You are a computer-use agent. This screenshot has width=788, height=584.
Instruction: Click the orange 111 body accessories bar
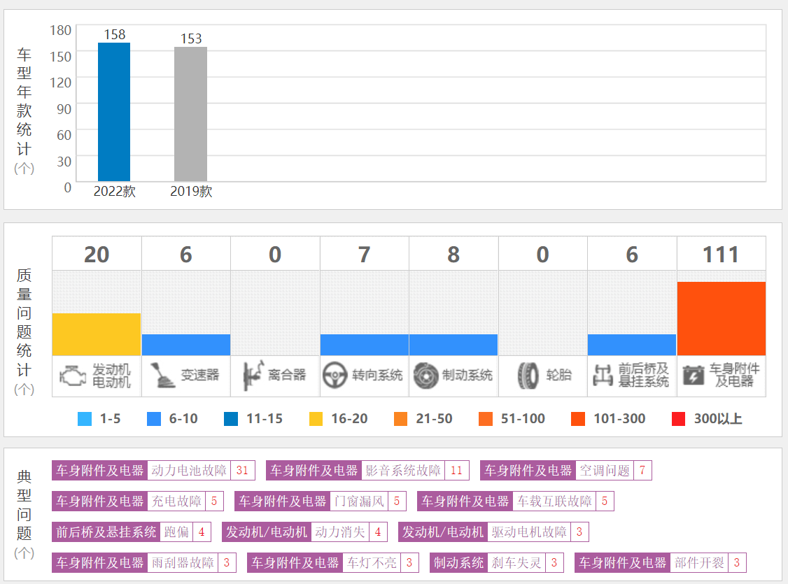click(x=721, y=318)
